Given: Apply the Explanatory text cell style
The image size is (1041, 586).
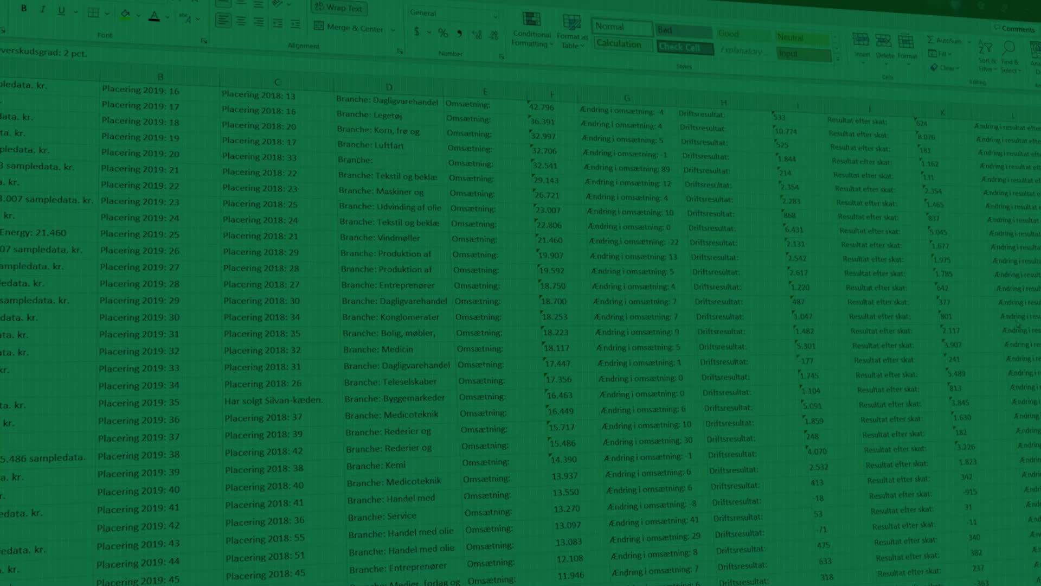Looking at the screenshot, I should (745, 51).
